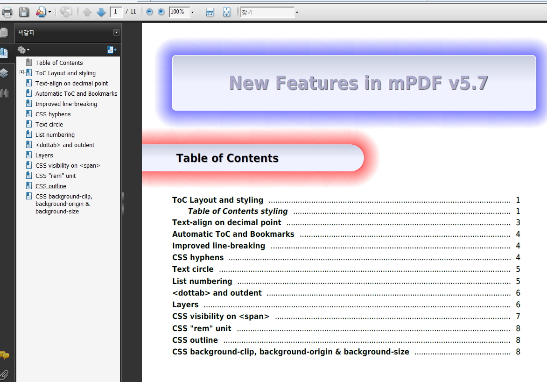Open Table of Contents styling link in document
Viewport: 547px width, 382px height.
pyautogui.click(x=238, y=211)
